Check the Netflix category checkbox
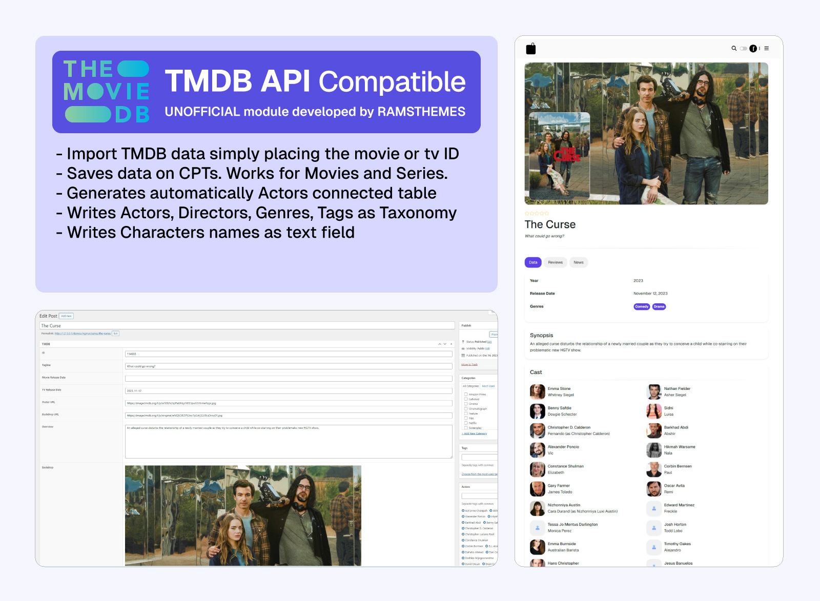This screenshot has width=820, height=601. (x=466, y=423)
